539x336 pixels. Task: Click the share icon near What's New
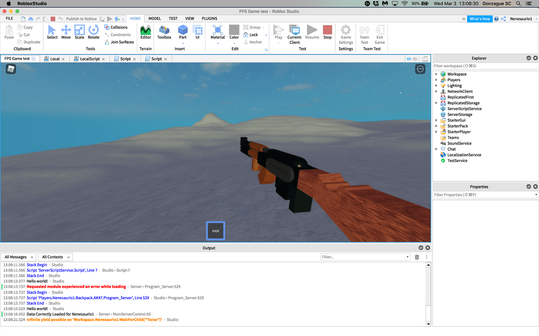(503, 19)
